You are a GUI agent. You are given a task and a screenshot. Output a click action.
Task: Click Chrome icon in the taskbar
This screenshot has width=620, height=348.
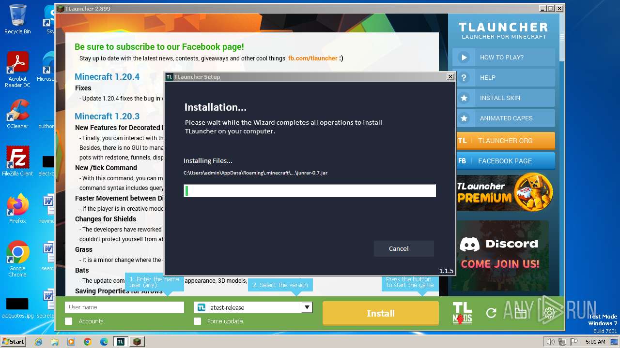click(x=88, y=342)
